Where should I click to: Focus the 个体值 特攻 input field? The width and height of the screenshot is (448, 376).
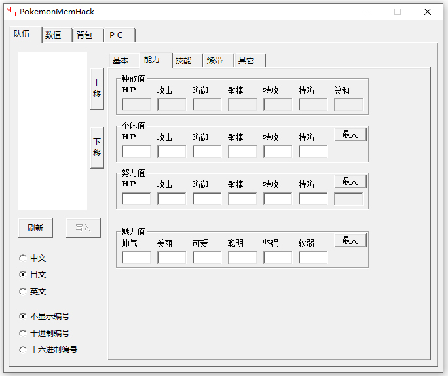coord(278,152)
